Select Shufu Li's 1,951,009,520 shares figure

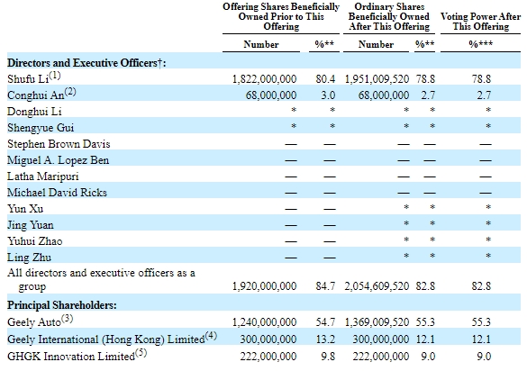click(377, 79)
